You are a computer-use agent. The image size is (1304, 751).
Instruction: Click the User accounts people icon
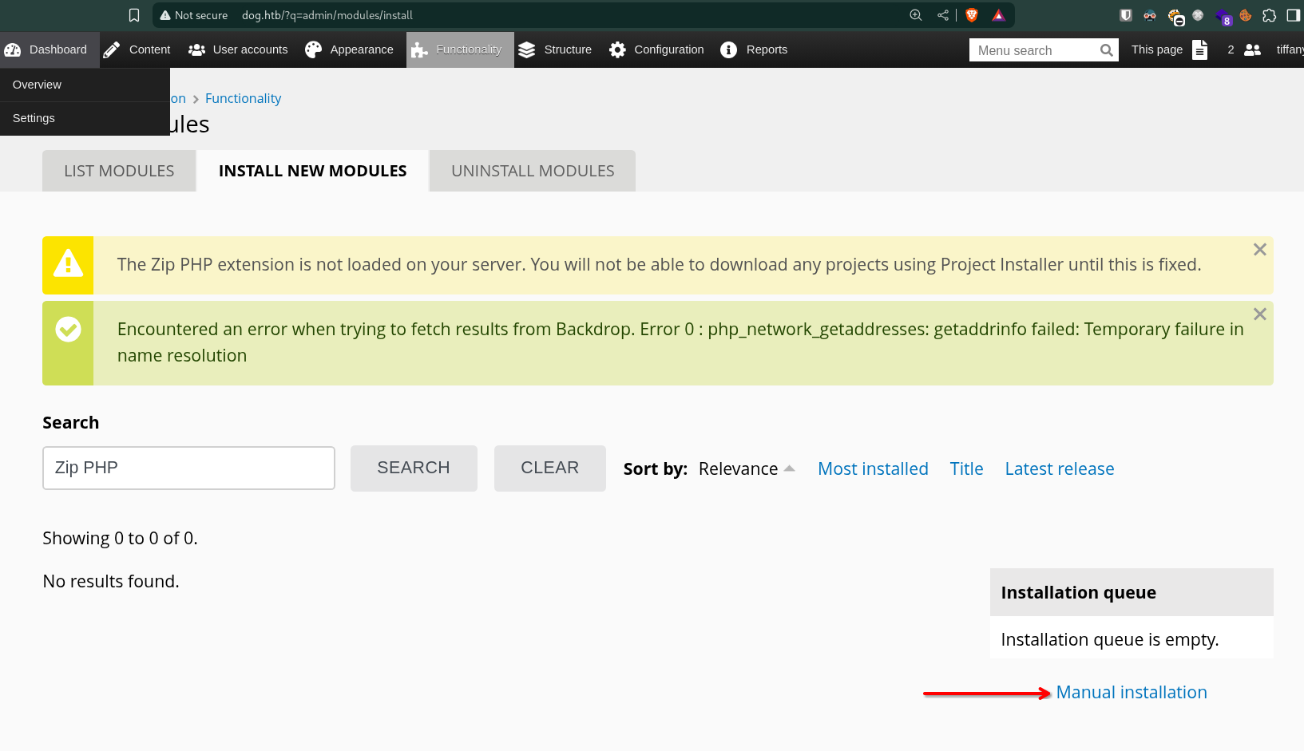point(196,49)
